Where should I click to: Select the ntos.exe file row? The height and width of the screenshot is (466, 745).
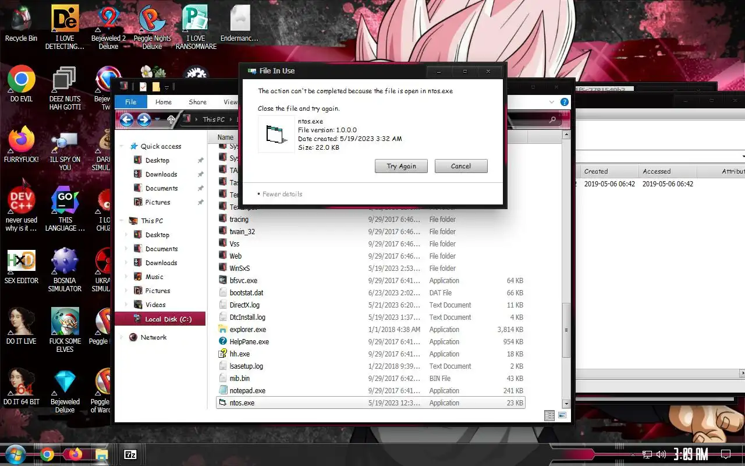point(370,403)
